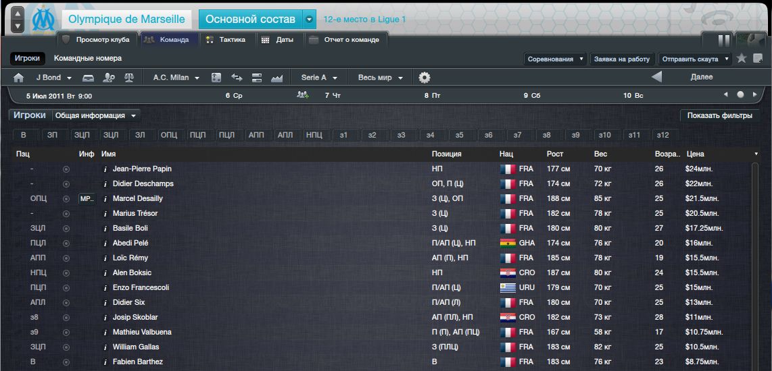Click the round dot in calendar bar

pos(740,95)
